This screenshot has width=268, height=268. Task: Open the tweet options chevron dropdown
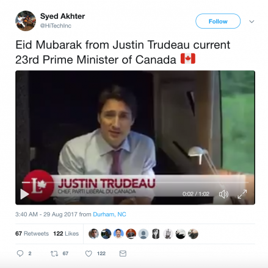252,21
